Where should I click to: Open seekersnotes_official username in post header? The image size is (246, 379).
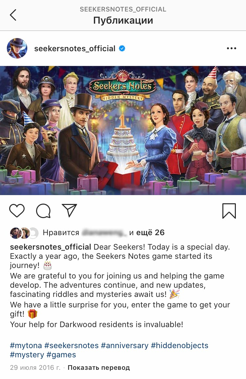tap(75, 49)
